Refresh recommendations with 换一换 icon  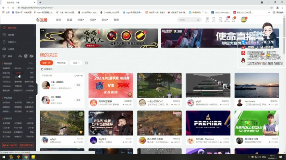(75, 76)
